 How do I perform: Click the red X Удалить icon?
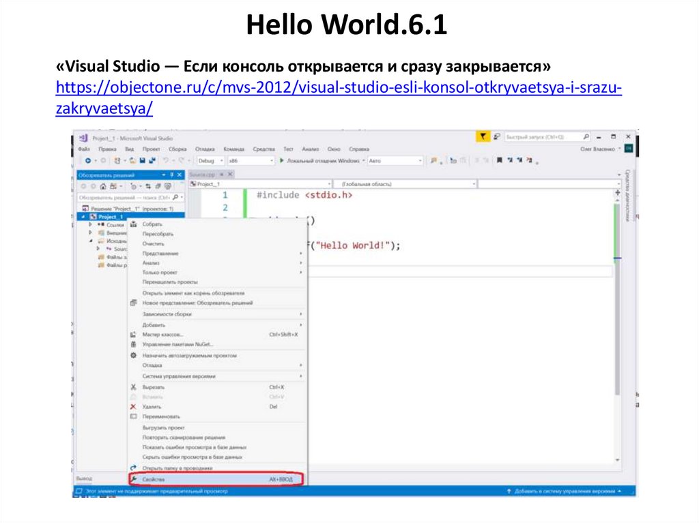click(133, 406)
